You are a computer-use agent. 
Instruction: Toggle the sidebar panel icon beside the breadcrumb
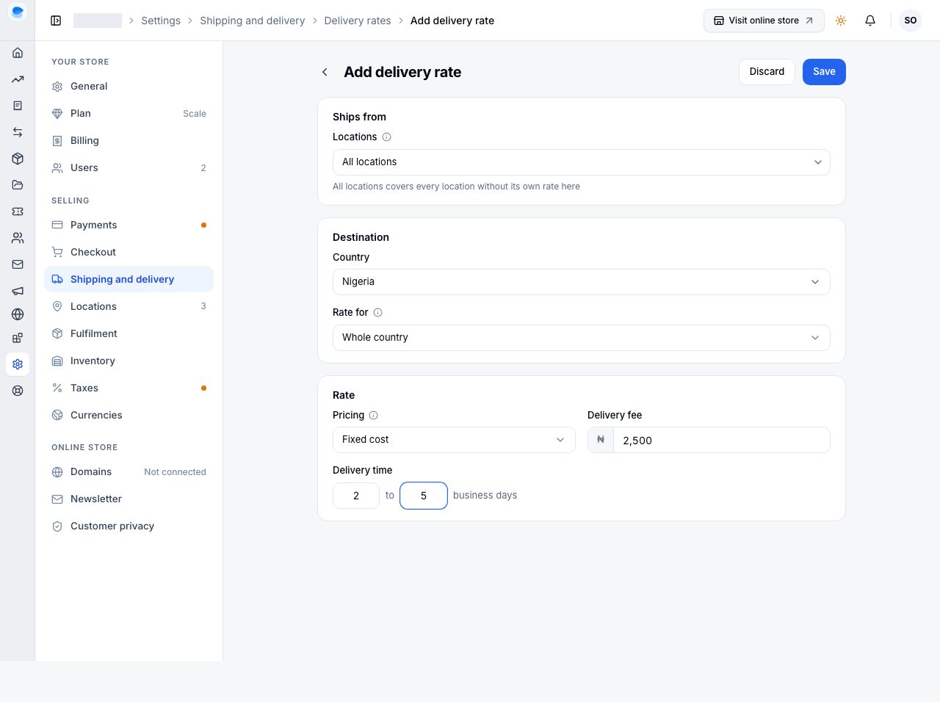click(x=56, y=21)
